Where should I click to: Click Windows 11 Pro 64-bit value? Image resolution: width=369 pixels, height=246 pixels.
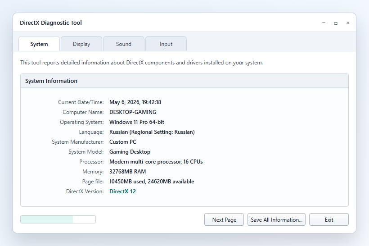pyautogui.click(x=137, y=122)
